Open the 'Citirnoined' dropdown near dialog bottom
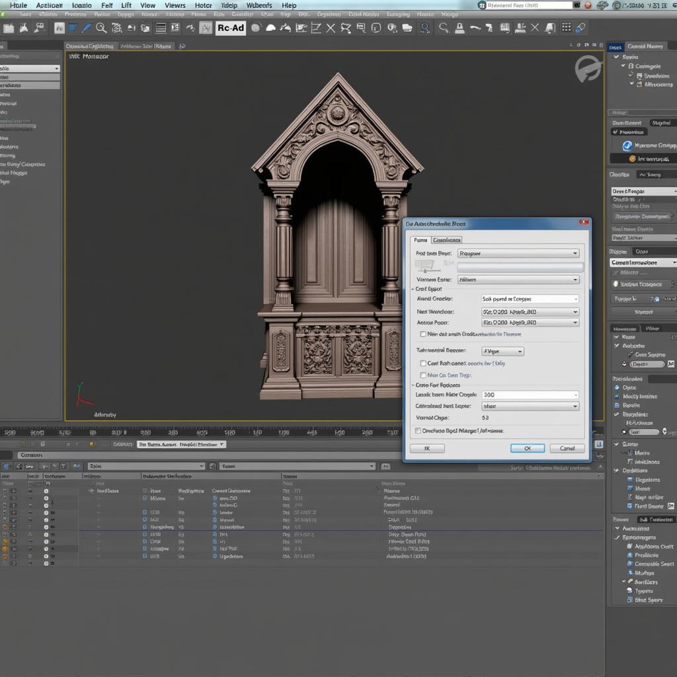The width and height of the screenshot is (677, 677). tap(530, 407)
